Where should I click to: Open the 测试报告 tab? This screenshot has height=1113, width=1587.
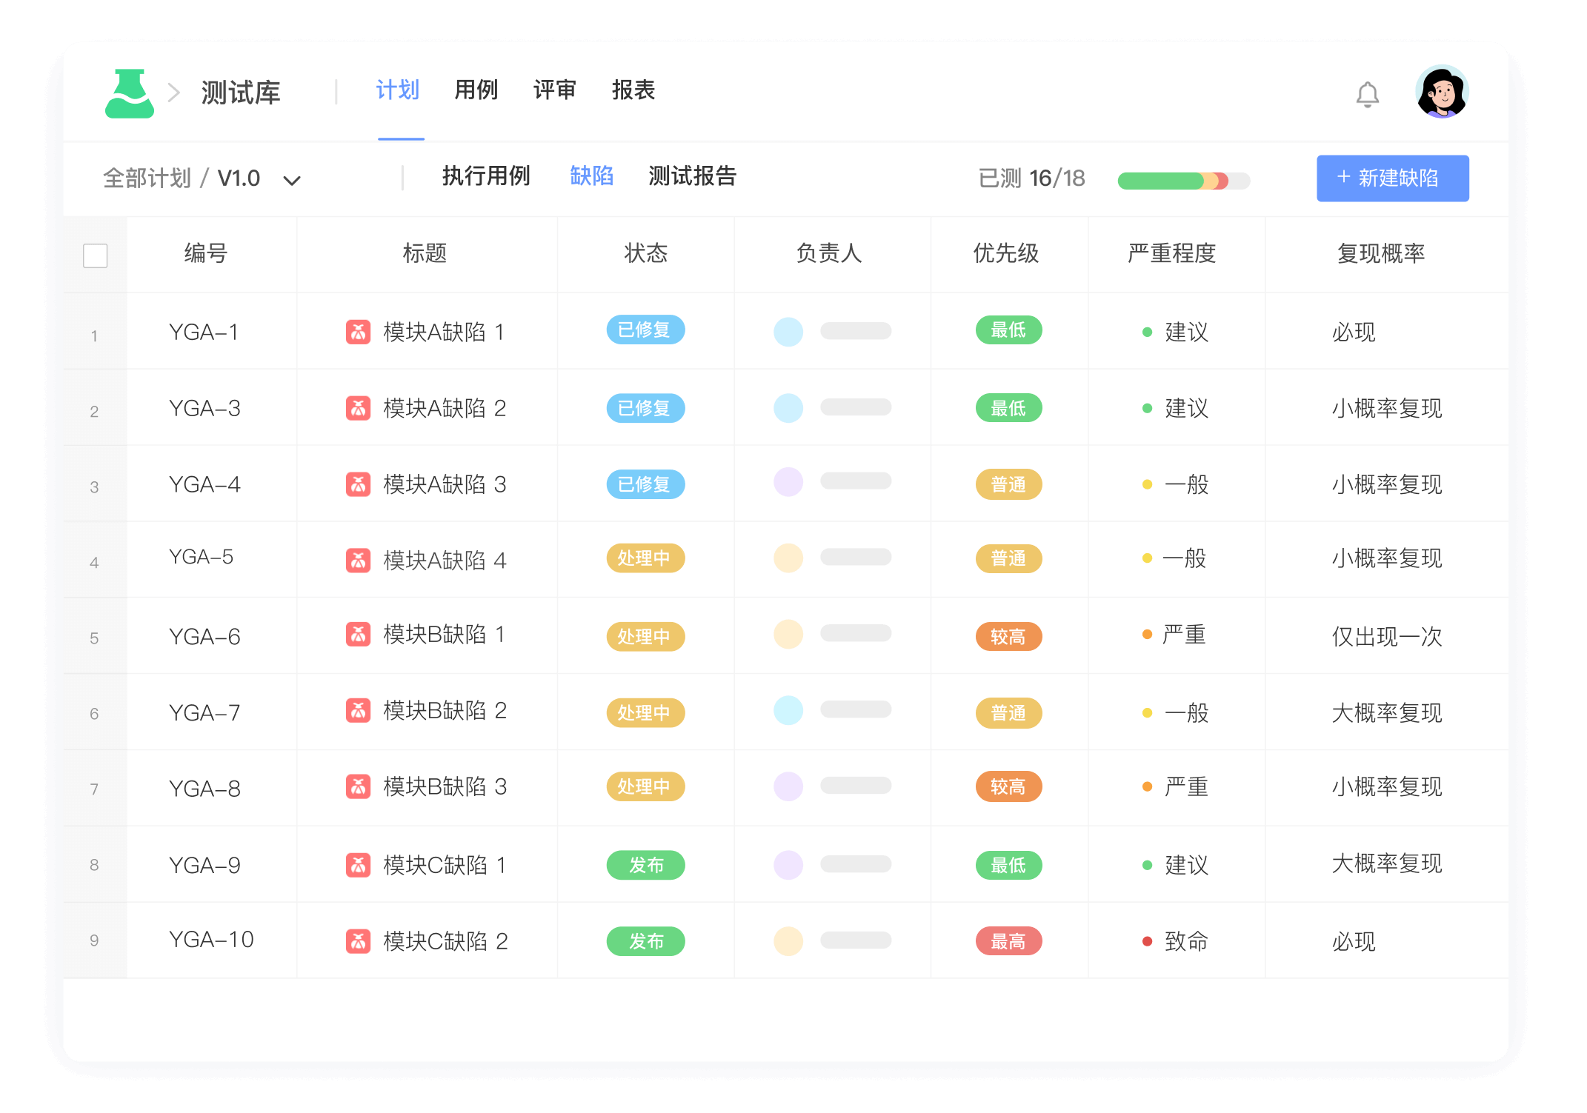coord(692,177)
